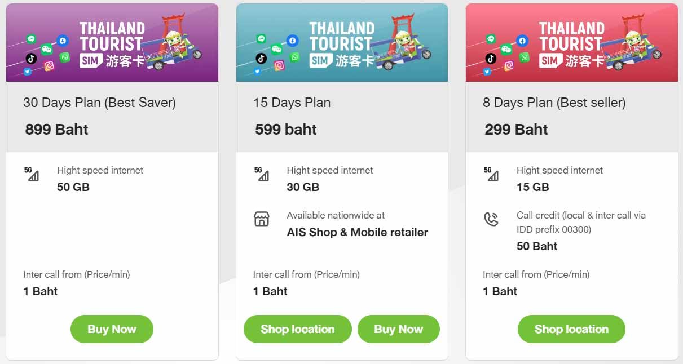The width and height of the screenshot is (683, 364).
Task: Click the 5G signal icon in the 15 Days card
Action: pyautogui.click(x=262, y=174)
